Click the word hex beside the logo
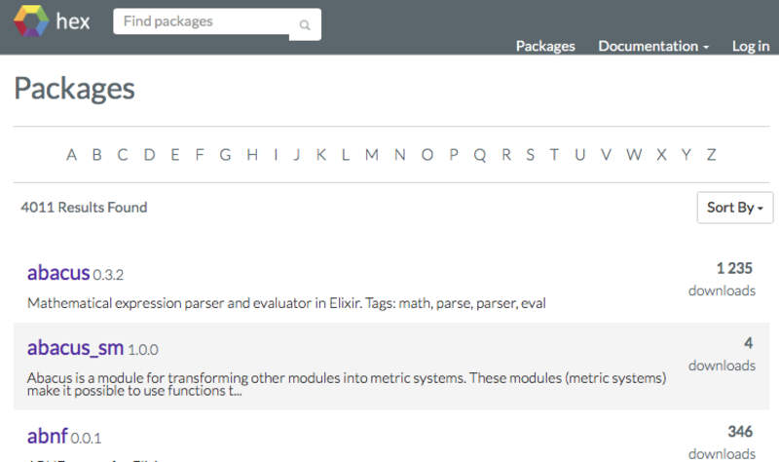 pyautogui.click(x=73, y=21)
